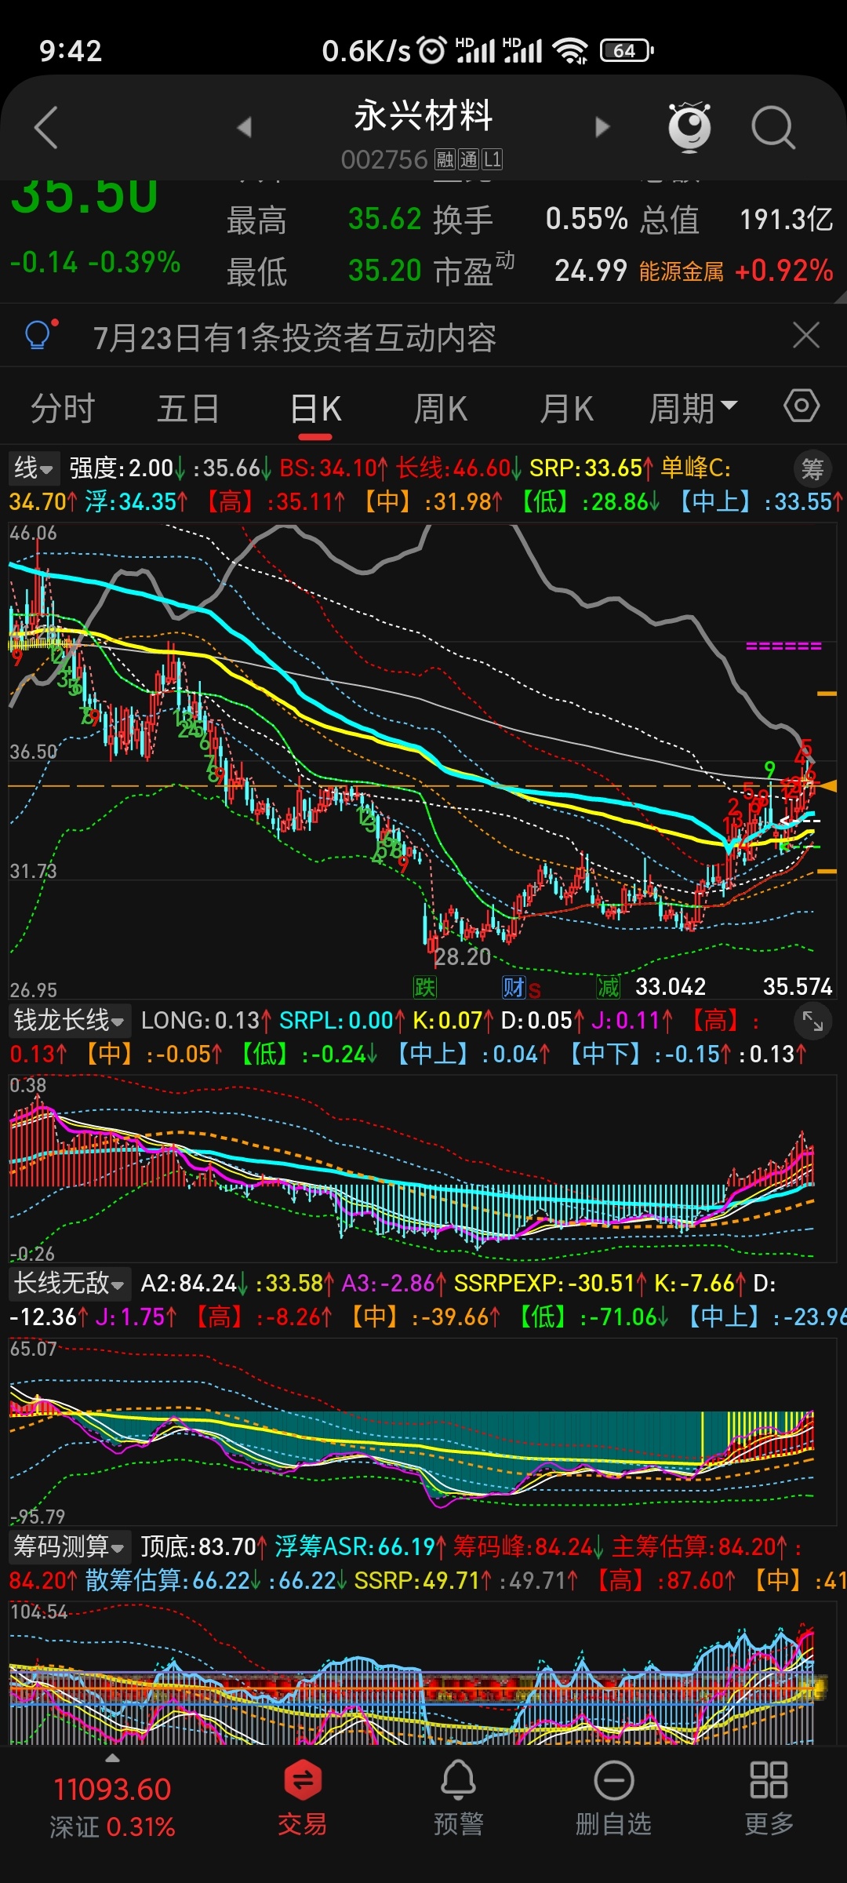Tap the 深证 index value 11093.60

click(112, 1789)
